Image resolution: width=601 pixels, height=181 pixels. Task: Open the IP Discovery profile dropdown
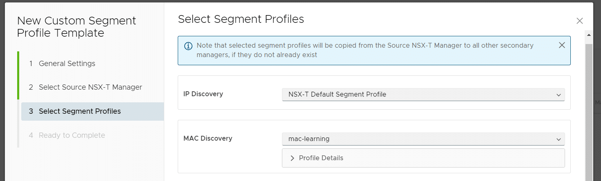(423, 95)
